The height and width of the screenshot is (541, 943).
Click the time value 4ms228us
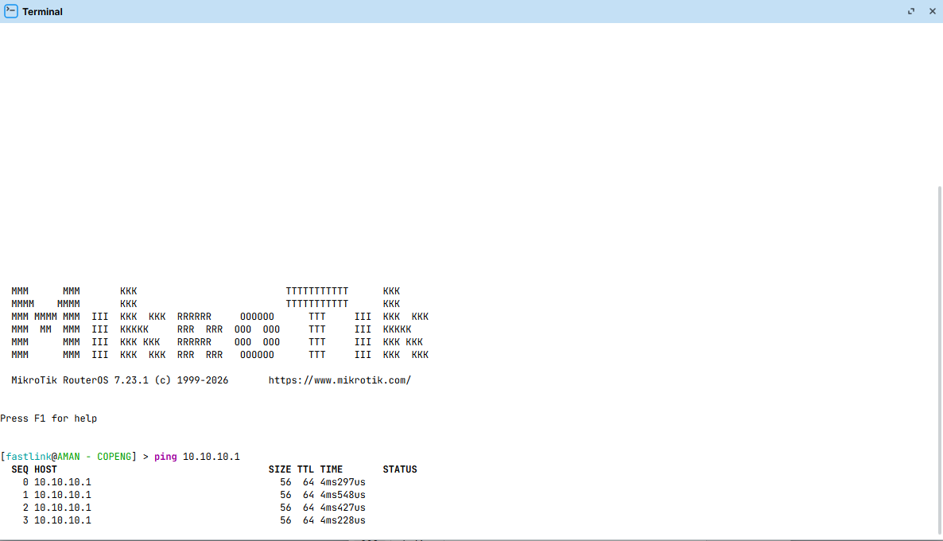343,520
